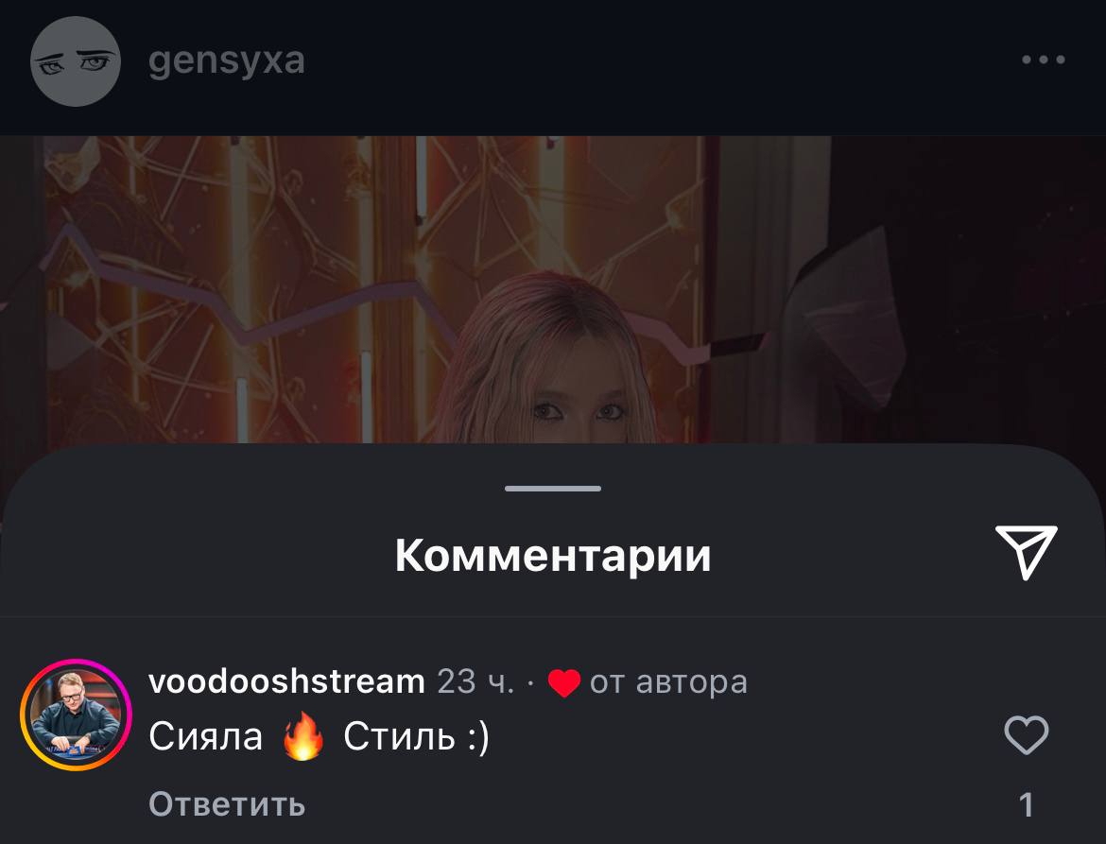Click the 'Стиль :)' comment text
1106x844 pixels.
coord(416,737)
